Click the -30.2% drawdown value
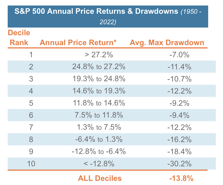This screenshot has width=223, height=185. pos(180,164)
